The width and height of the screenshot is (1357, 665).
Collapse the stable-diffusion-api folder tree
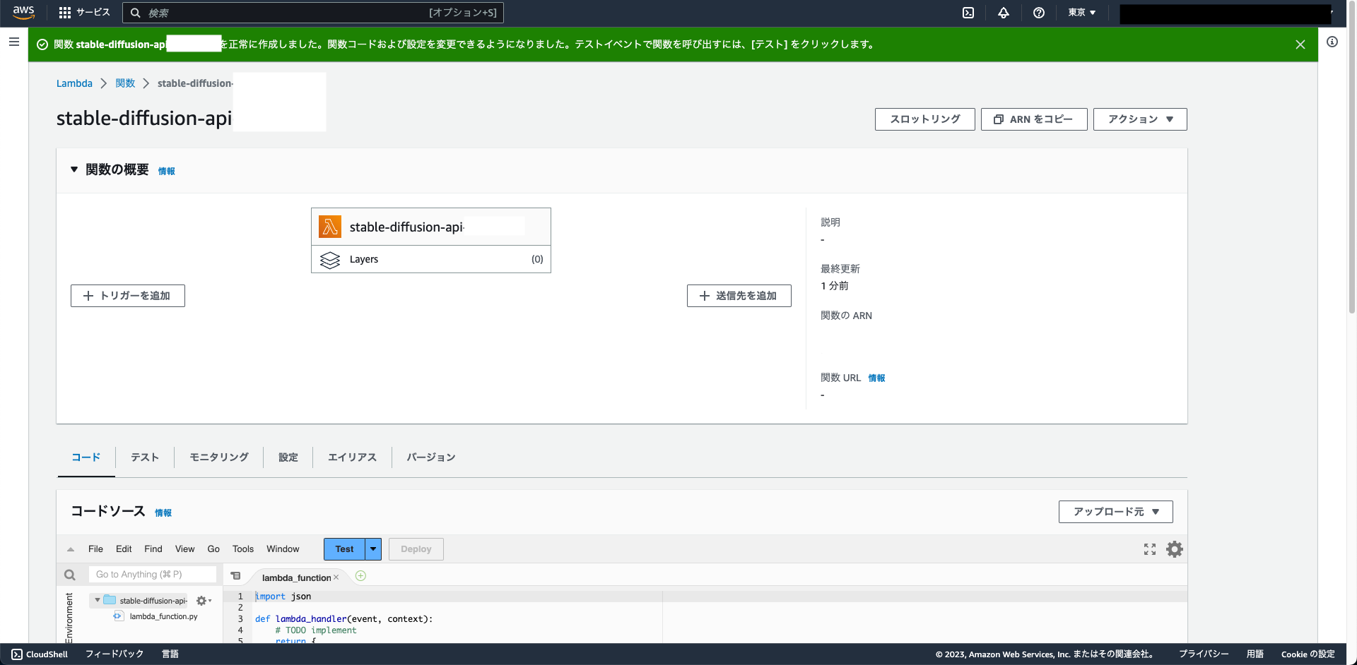pyautogui.click(x=98, y=600)
